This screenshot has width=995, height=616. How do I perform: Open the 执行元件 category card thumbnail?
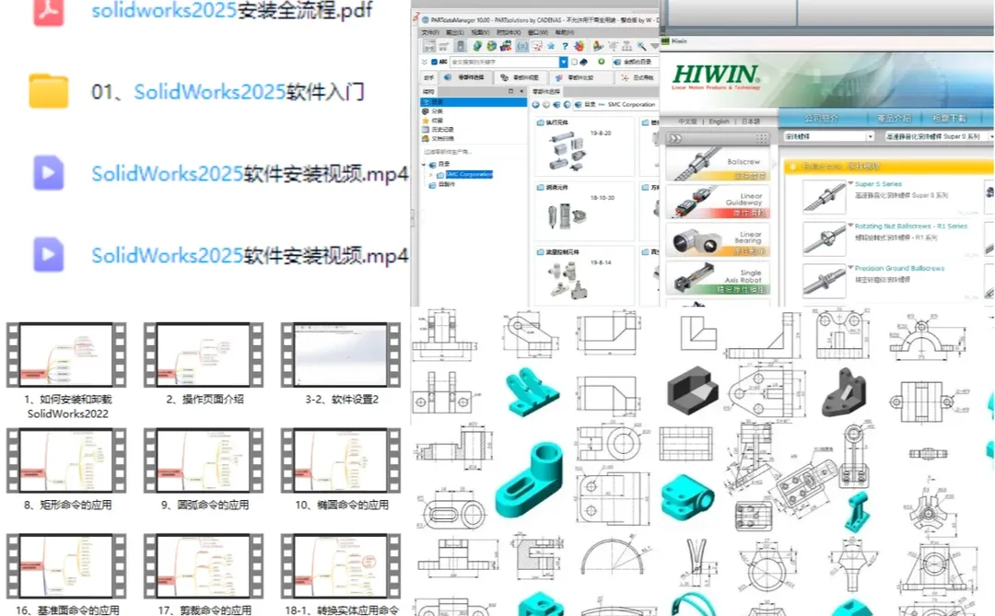[x=566, y=151]
